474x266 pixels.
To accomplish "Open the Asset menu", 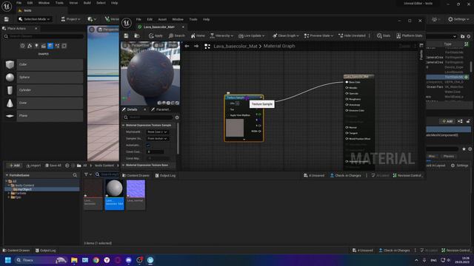I will point(162,19).
